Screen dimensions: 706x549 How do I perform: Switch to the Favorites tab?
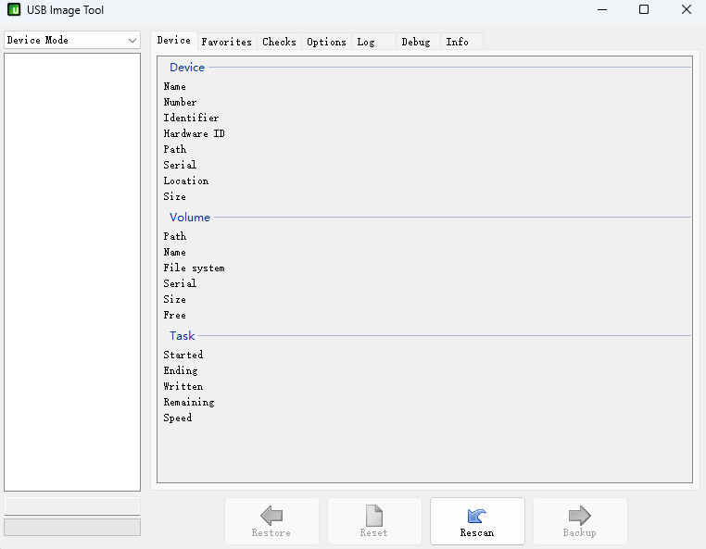pos(226,42)
